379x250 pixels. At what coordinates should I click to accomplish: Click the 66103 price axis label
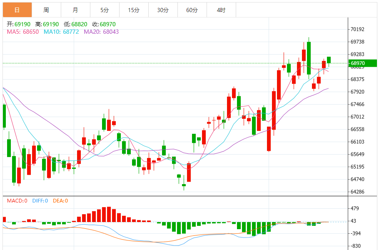click(x=357, y=142)
